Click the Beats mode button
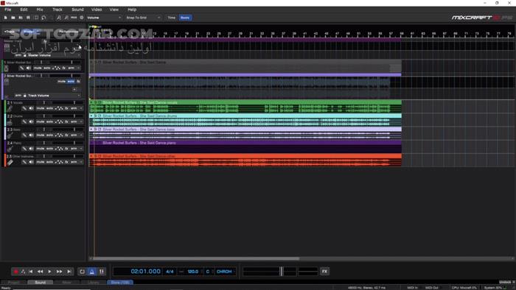Viewport: 516px width, 290px height. pyautogui.click(x=185, y=18)
